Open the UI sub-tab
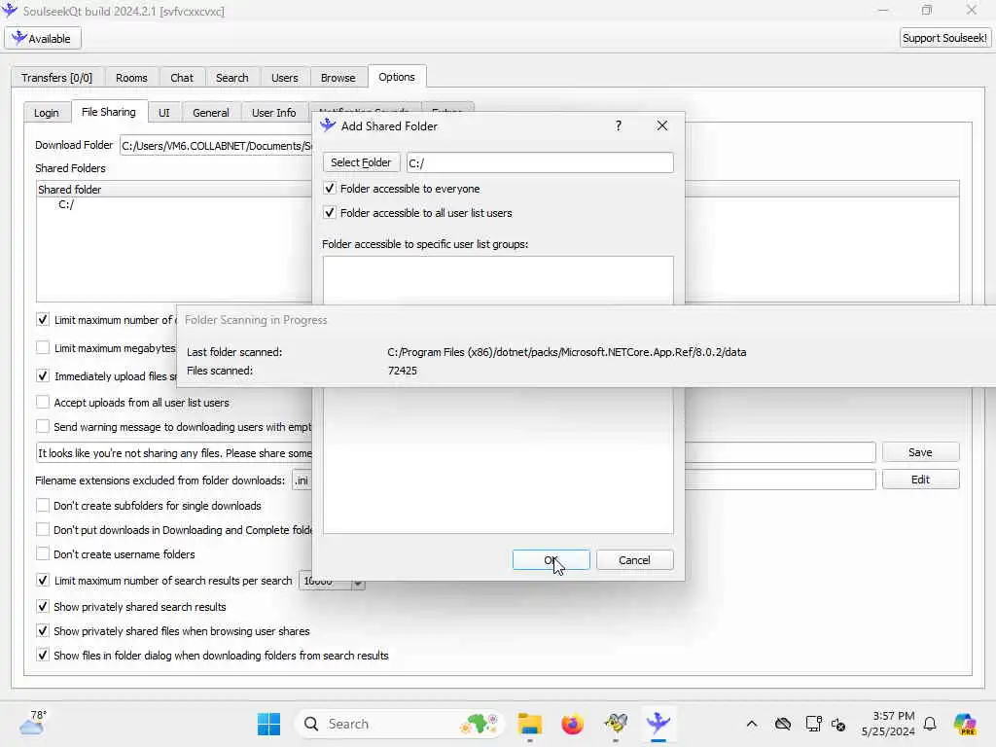996x747 pixels. coord(163,113)
